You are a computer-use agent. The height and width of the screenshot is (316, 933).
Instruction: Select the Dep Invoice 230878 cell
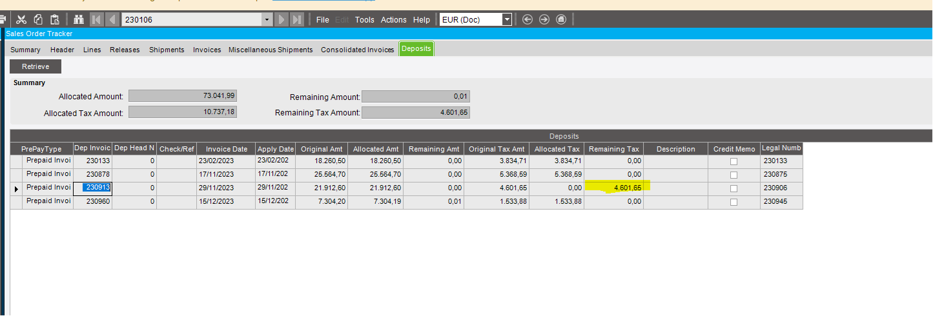[x=93, y=174]
